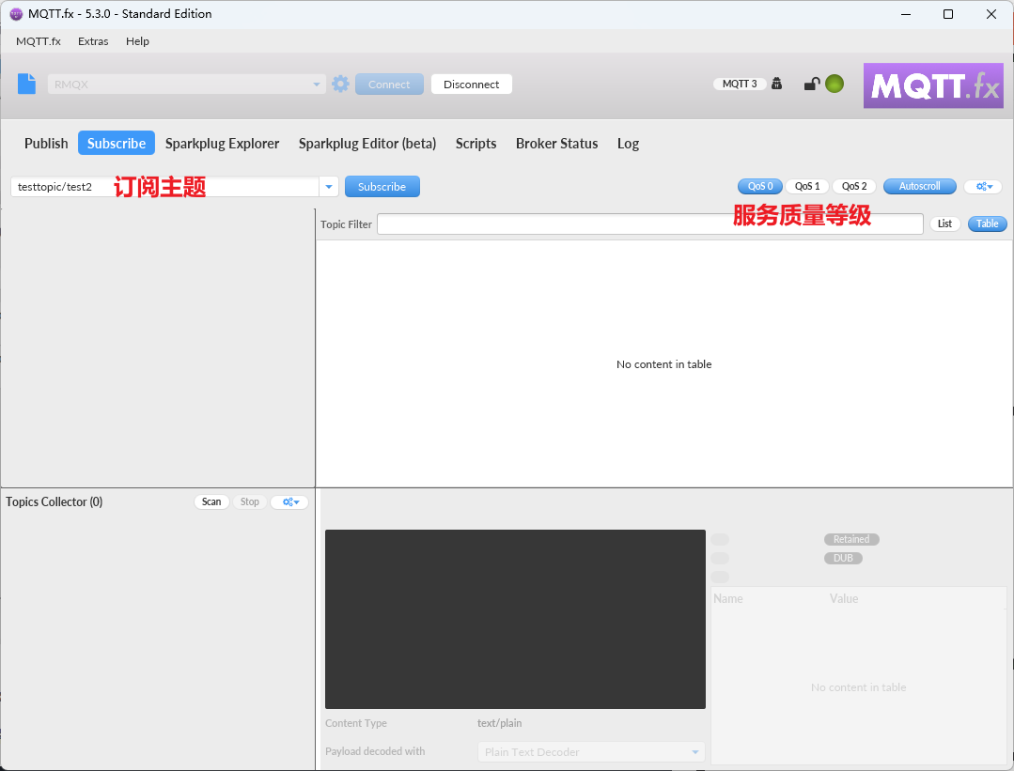Minimize the MQTT.fx window

[x=906, y=14]
